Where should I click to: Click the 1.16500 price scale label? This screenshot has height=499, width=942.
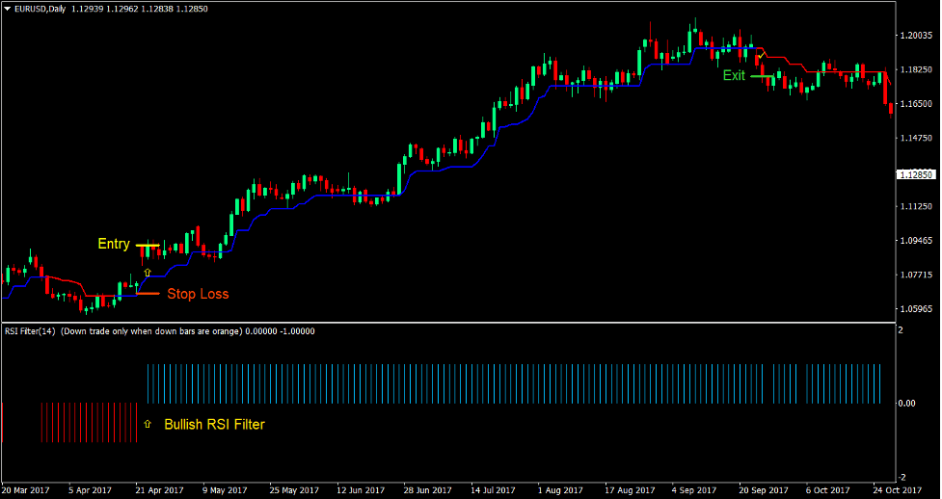pos(916,104)
